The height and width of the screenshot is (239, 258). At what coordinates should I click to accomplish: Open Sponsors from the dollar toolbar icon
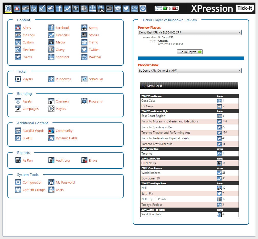pyautogui.click(x=92, y=8)
